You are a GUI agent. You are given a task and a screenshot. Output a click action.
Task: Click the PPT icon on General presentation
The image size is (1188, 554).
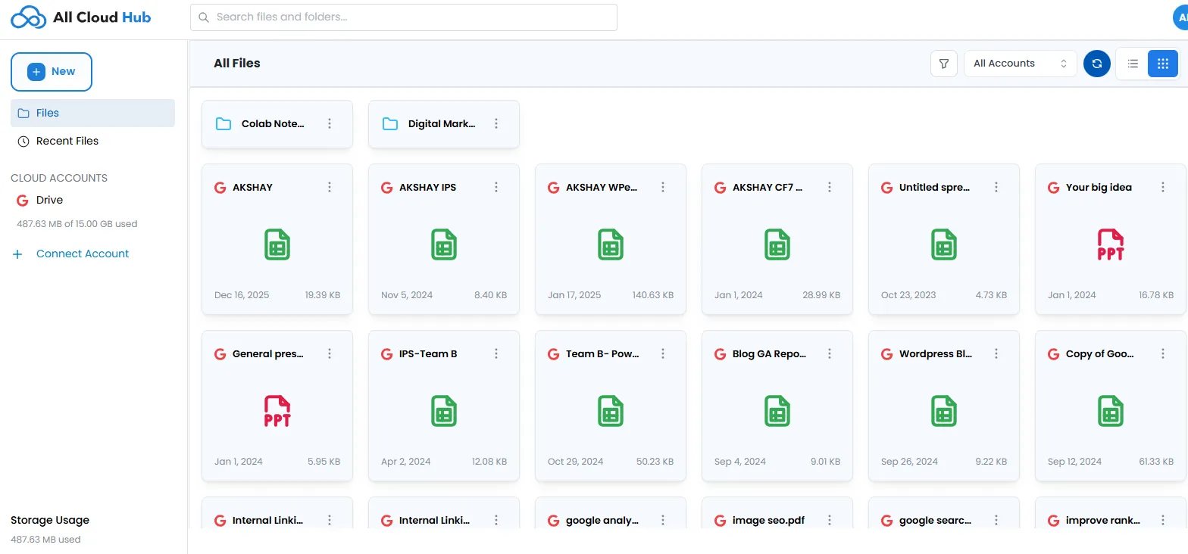pos(277,412)
